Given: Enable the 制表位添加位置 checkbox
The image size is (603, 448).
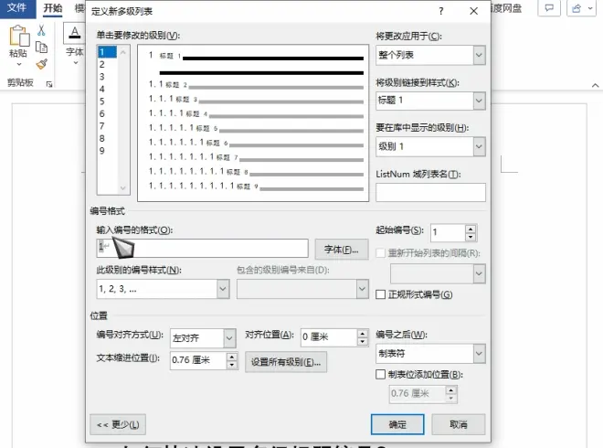Looking at the screenshot, I should (x=380, y=374).
